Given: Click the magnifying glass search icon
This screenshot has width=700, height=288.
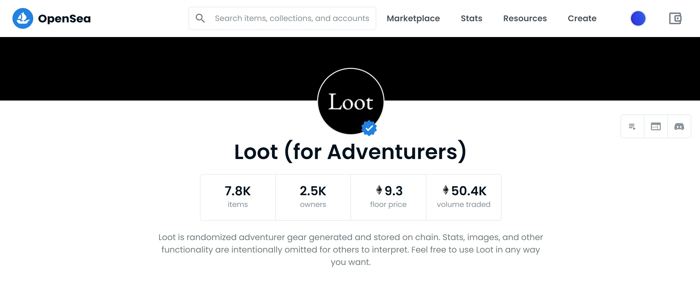Looking at the screenshot, I should click(x=200, y=18).
